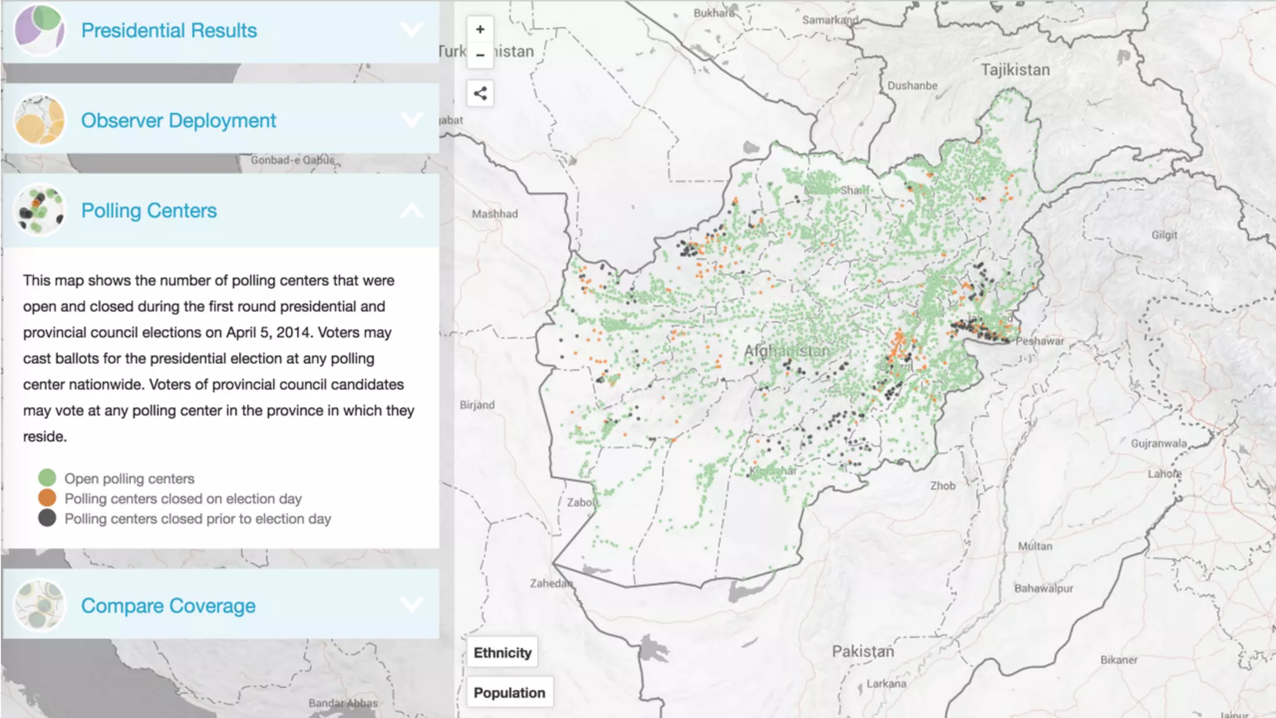Toggle the Ethnicity map overlay
This screenshot has height=718, width=1276.
(x=502, y=653)
